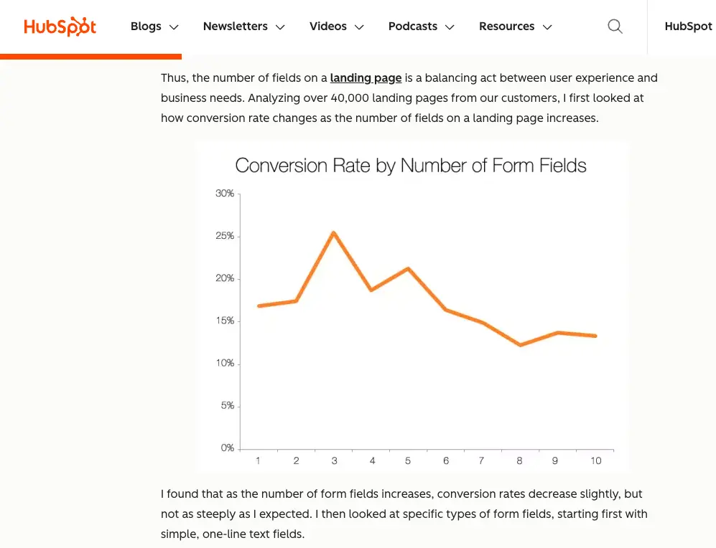This screenshot has width=716, height=548.
Task: Open the underlined 'landing page' hyperlink
Action: tap(366, 77)
